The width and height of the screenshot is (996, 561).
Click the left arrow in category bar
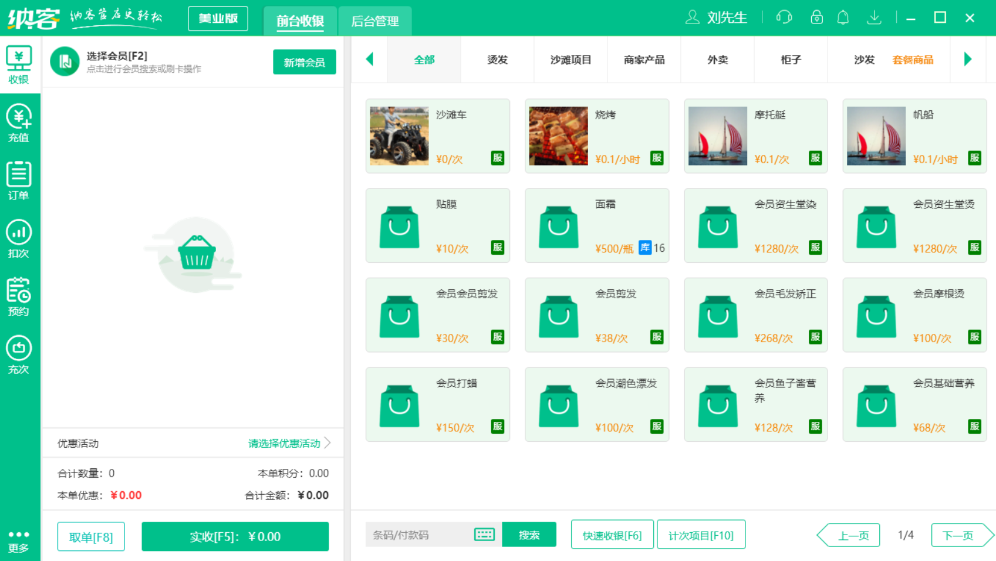click(370, 59)
